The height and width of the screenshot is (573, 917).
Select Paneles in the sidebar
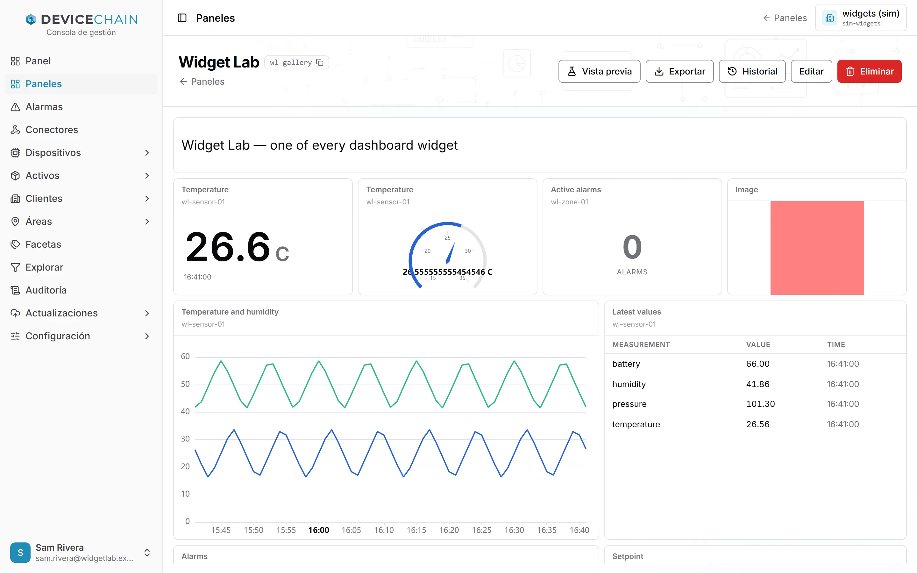pyautogui.click(x=81, y=84)
